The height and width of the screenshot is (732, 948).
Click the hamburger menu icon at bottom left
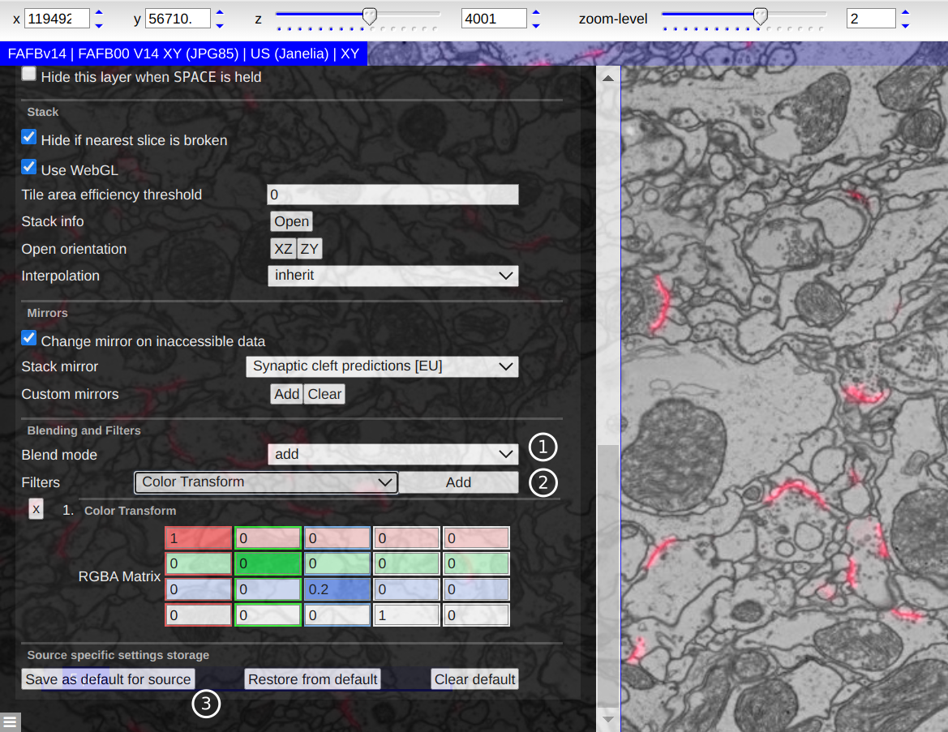pyautogui.click(x=10, y=721)
